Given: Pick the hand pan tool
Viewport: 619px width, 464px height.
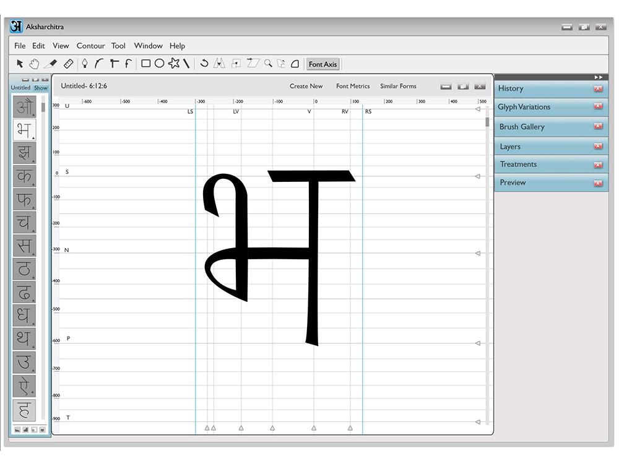Looking at the screenshot, I should pyautogui.click(x=35, y=64).
